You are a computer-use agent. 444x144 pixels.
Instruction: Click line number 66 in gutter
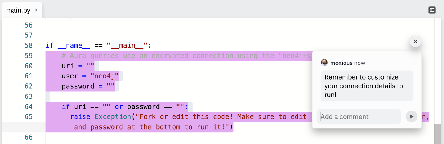(x=29, y=137)
